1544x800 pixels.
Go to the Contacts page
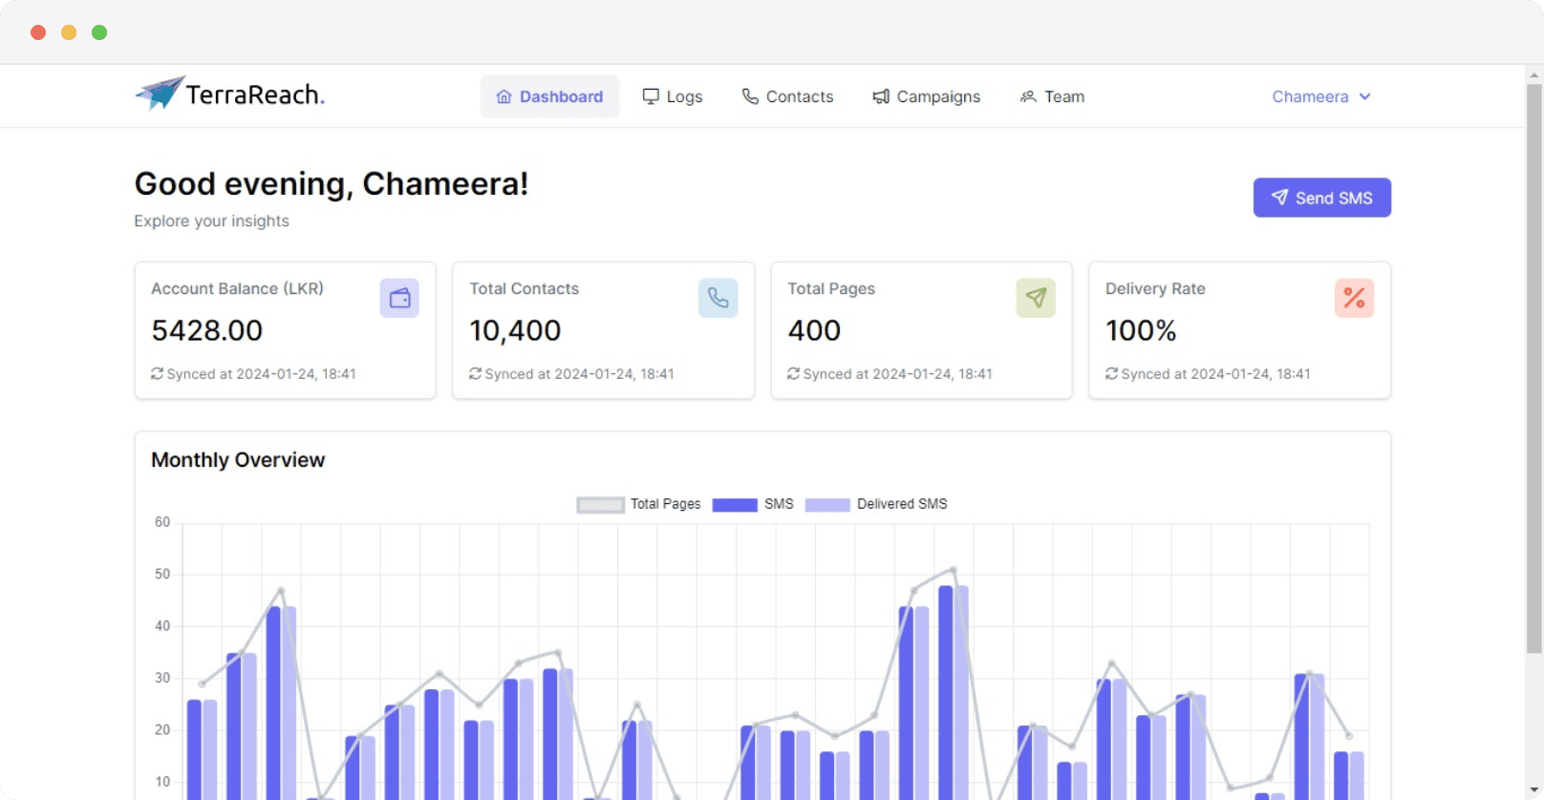click(x=788, y=96)
